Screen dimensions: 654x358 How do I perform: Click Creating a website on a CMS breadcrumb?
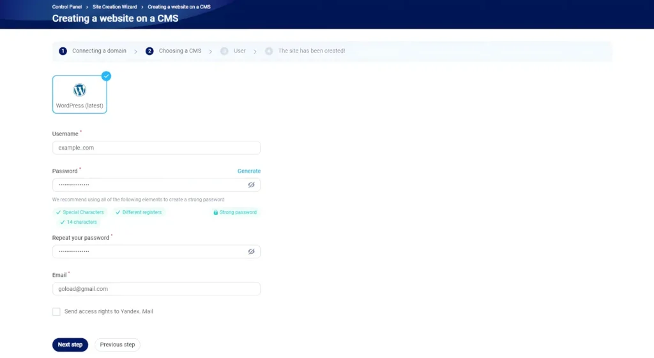(179, 6)
